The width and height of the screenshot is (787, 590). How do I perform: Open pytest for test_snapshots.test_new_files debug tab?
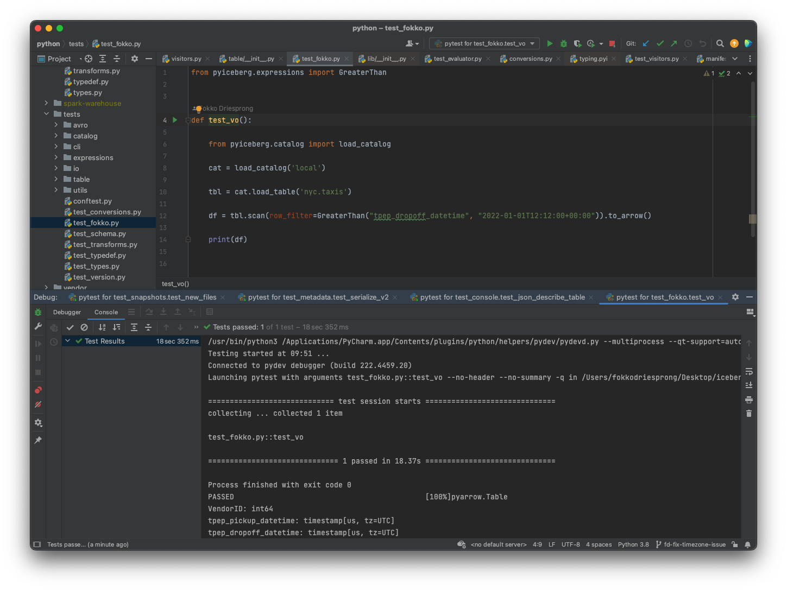[x=147, y=297]
